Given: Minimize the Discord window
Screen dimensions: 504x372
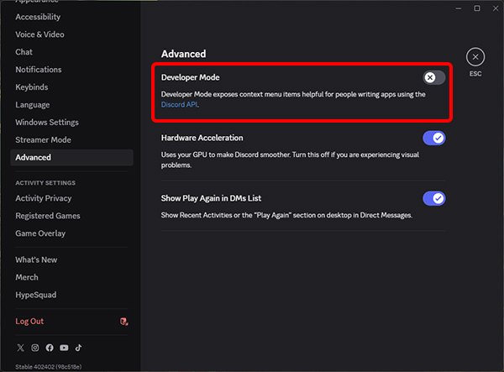Looking at the screenshot, I should 459,8.
